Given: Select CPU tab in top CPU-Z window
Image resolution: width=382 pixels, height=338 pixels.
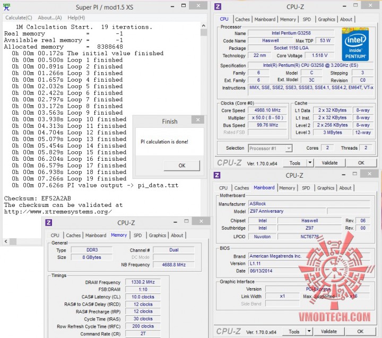Looking at the screenshot, I should [224, 19].
